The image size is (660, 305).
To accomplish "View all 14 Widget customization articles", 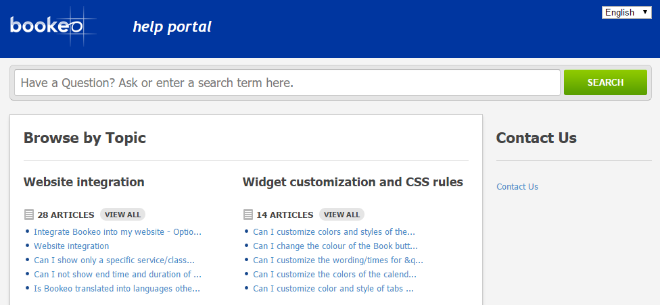I will tap(341, 215).
